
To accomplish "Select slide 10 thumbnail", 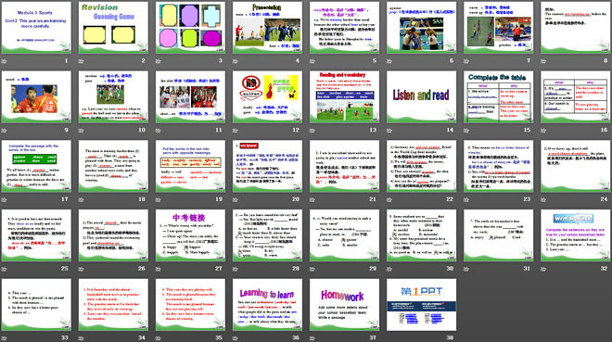I will [113, 96].
